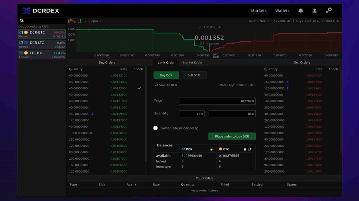Refresh the BTC balance
Image resolution: width=359 pixels, height=201 pixels.
pos(250,149)
